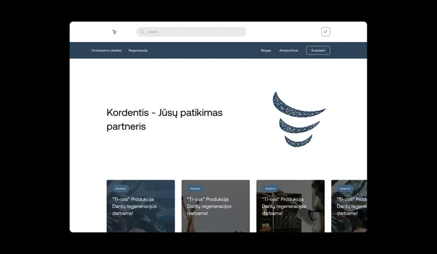This screenshot has height=254, width=437.
Task: Click Naujiena badge on first card
Action: coord(121,188)
